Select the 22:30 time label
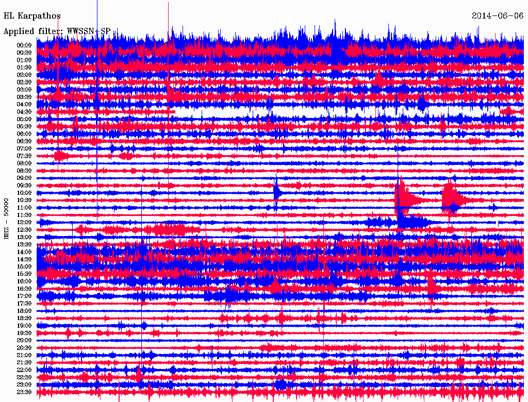Image resolution: width=528 pixels, height=402 pixels. tap(24, 377)
